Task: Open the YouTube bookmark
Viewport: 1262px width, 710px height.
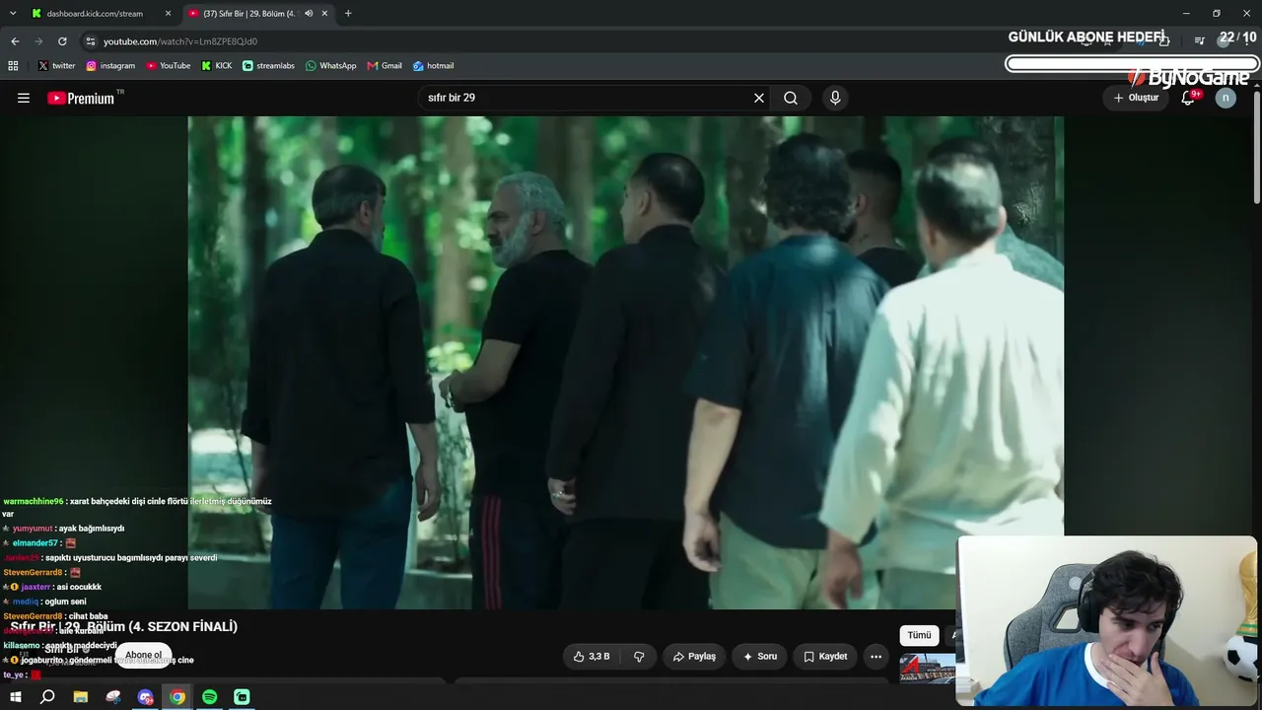Action: click(x=169, y=66)
